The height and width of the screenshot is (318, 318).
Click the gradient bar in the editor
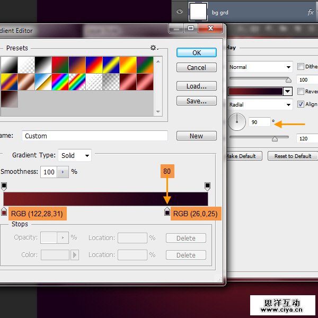105,199
